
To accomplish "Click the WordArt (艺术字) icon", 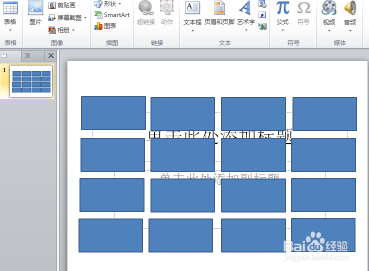I will point(245,8).
